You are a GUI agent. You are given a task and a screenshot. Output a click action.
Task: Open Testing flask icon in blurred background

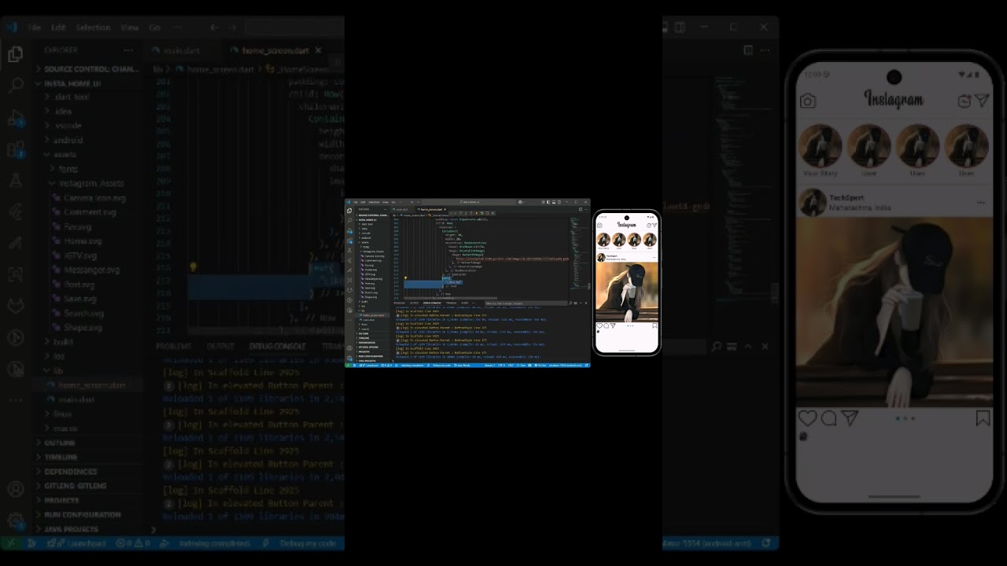click(15, 180)
